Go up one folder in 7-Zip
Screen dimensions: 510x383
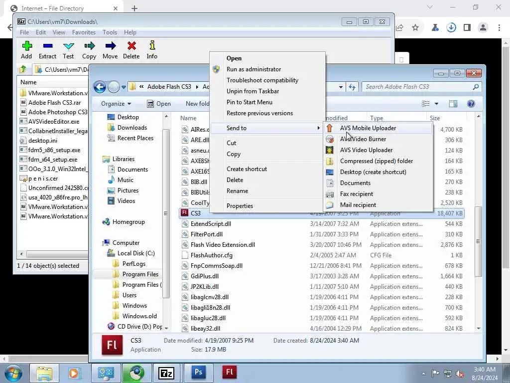tap(23, 69)
